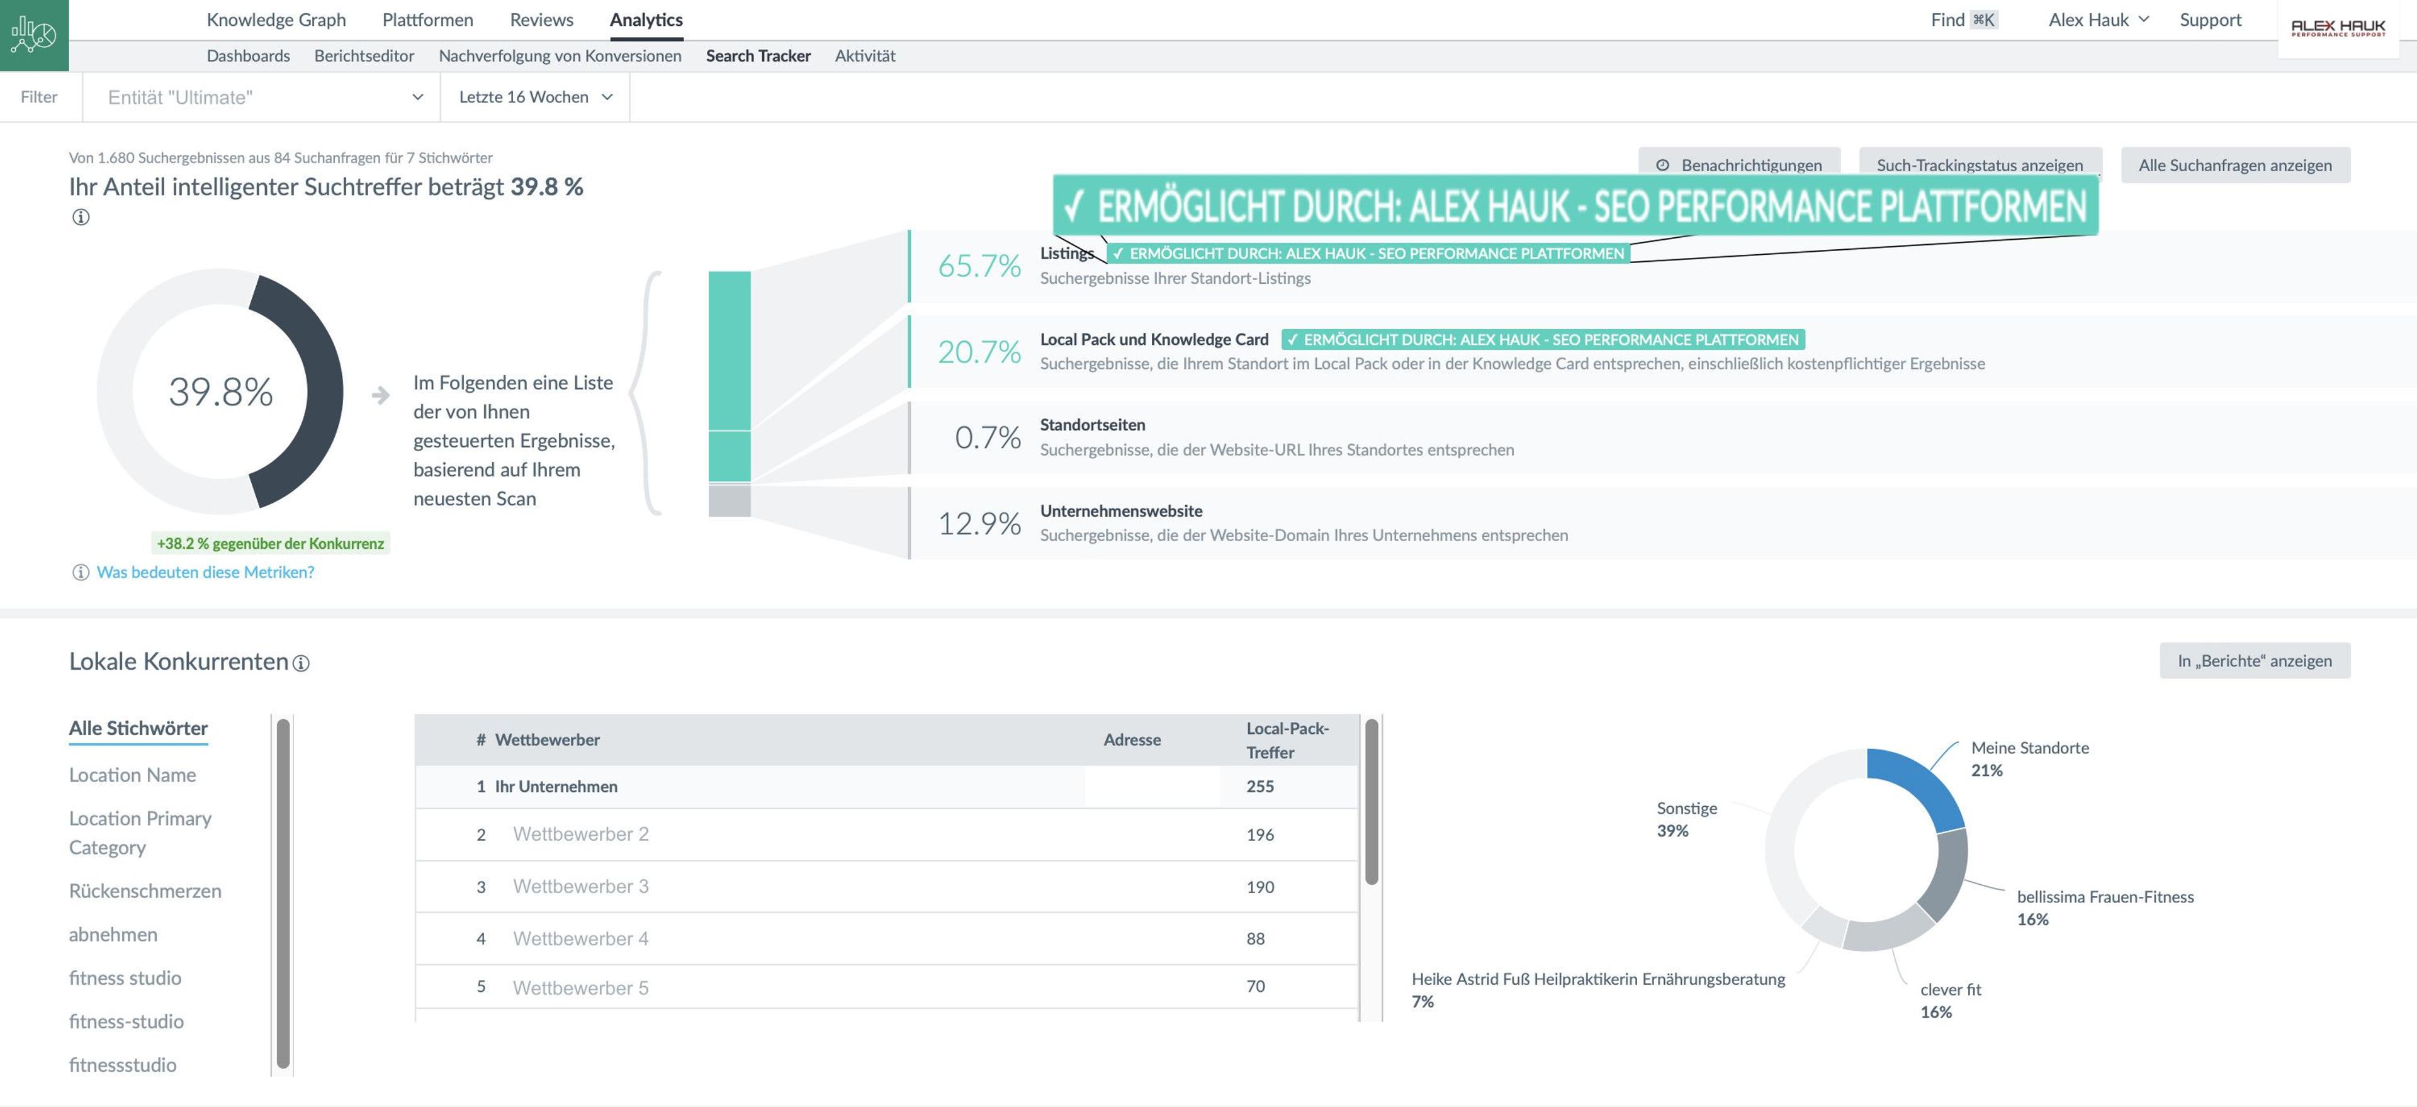Expand the Alex Hauk account menu
The image size is (2417, 1107).
tap(2098, 20)
